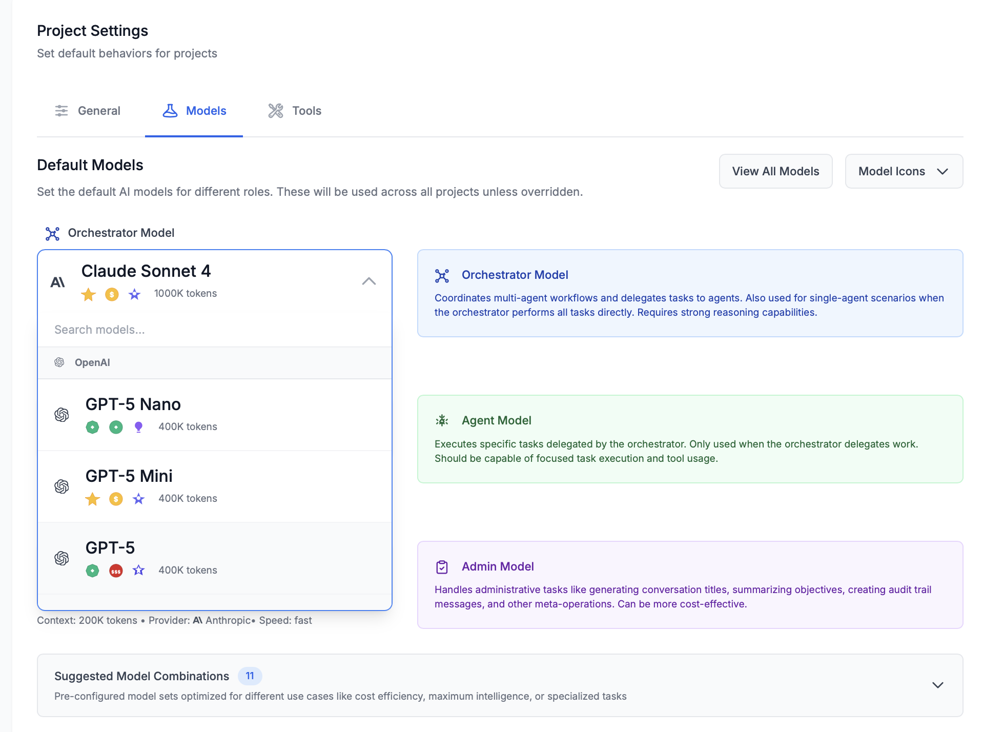This screenshot has height=732, width=983.
Task: Click the View All Models button
Action: click(775, 171)
